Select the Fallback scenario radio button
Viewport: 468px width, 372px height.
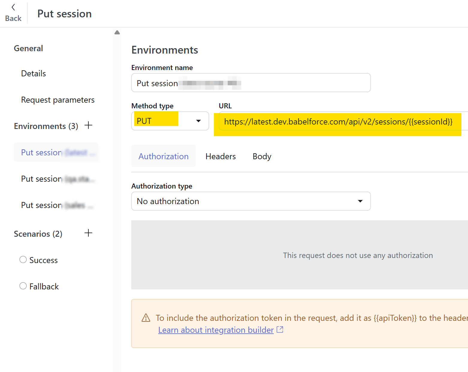(23, 286)
